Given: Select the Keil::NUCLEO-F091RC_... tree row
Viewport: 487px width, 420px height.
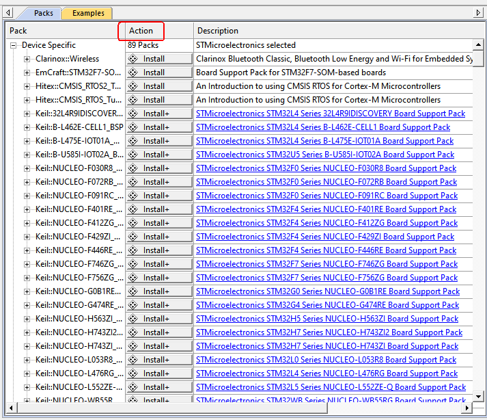Looking at the screenshot, I should click(x=79, y=196).
